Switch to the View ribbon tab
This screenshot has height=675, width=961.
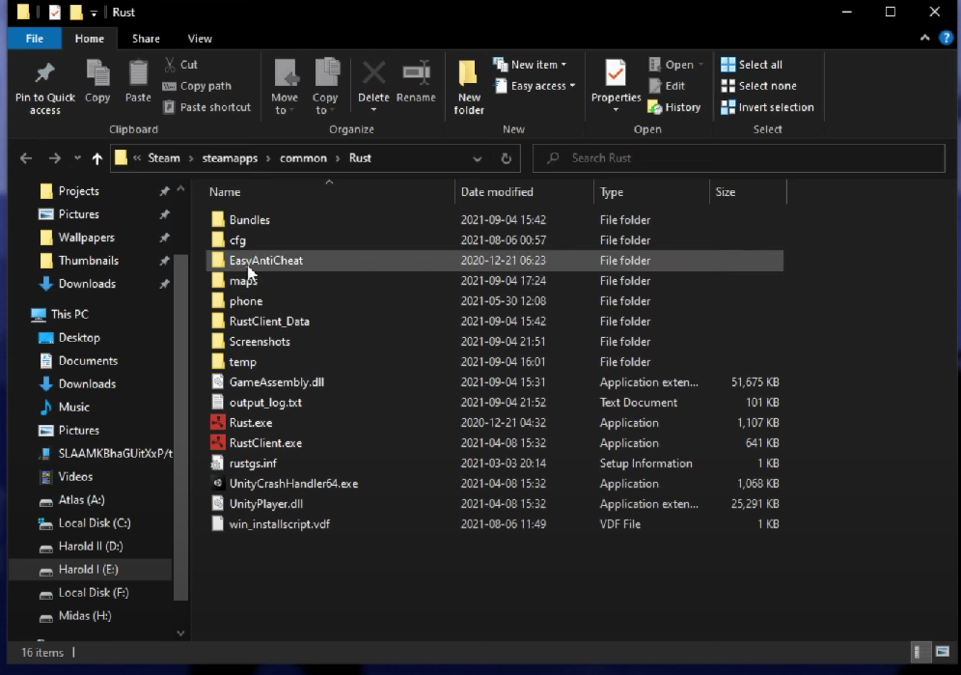coord(200,39)
